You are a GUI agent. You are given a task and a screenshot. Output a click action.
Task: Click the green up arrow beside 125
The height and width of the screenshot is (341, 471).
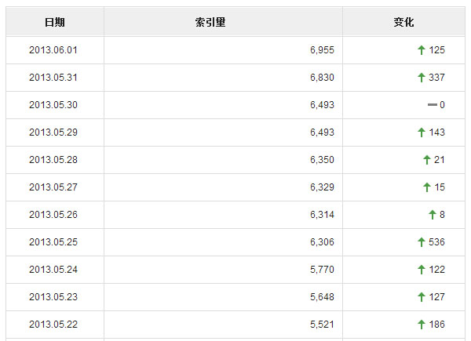tap(422, 50)
